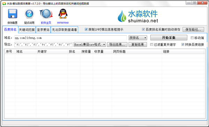Sort by the 域名 column header
The width and height of the screenshot is (209, 127).
(x=25, y=52)
